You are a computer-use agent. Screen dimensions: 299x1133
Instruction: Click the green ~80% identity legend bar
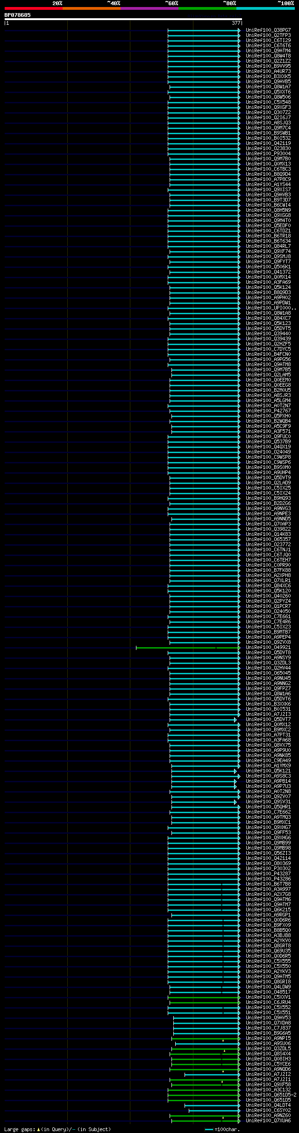click(x=207, y=8)
